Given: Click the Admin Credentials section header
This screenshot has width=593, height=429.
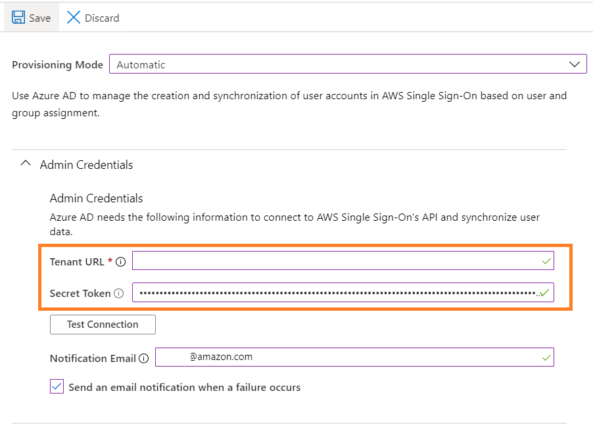Looking at the screenshot, I should [x=87, y=165].
